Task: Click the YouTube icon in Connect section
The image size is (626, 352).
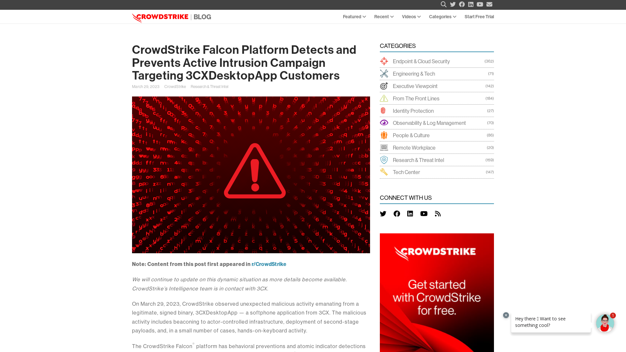Action: click(424, 213)
